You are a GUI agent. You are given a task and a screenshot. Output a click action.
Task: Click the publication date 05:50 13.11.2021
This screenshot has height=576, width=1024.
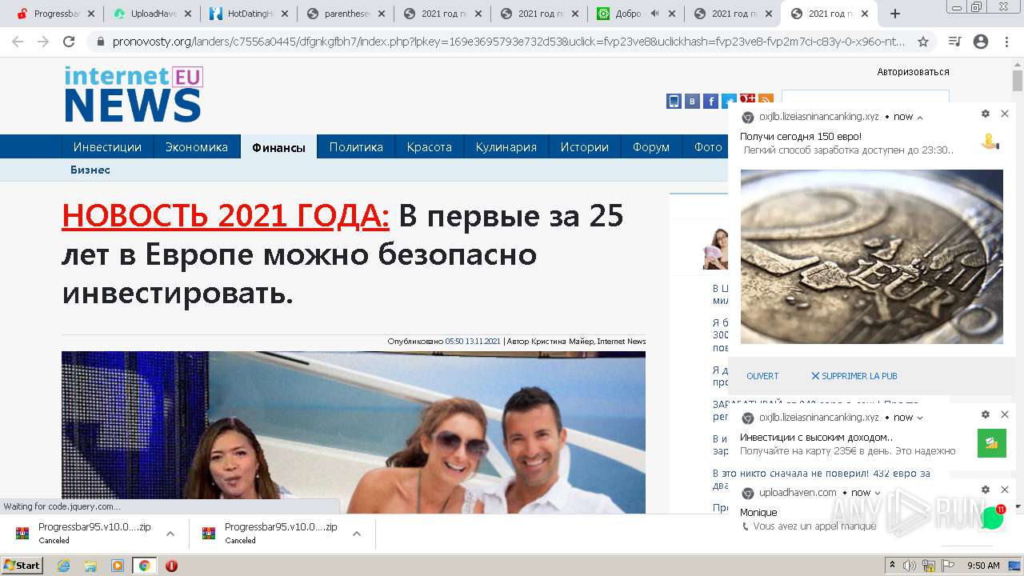click(x=473, y=342)
